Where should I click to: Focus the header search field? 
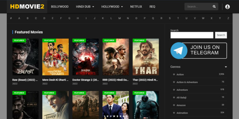pos(199,7)
